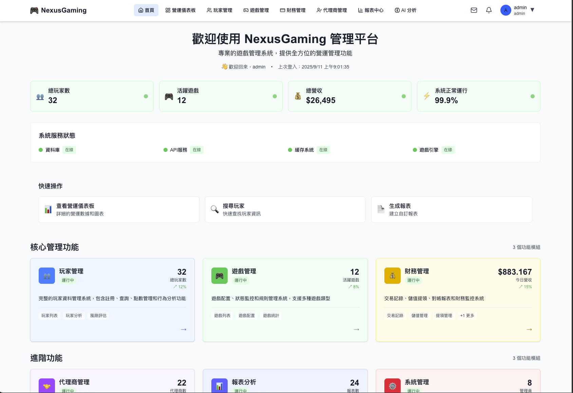Open the AI 分析 section via its icon
The image size is (573, 393).
[397, 10]
